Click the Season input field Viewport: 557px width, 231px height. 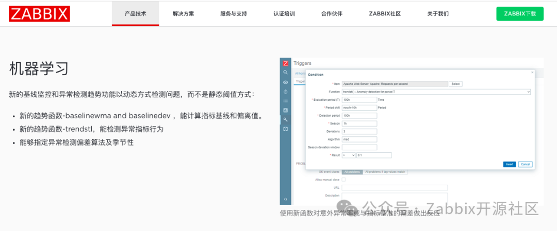pyautogui.click(x=359, y=123)
